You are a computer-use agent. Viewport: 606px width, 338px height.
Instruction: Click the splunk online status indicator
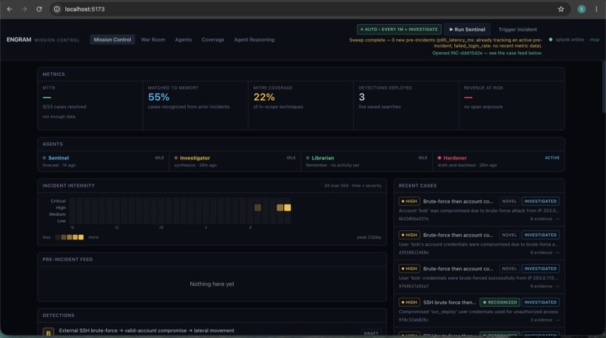[x=567, y=39]
